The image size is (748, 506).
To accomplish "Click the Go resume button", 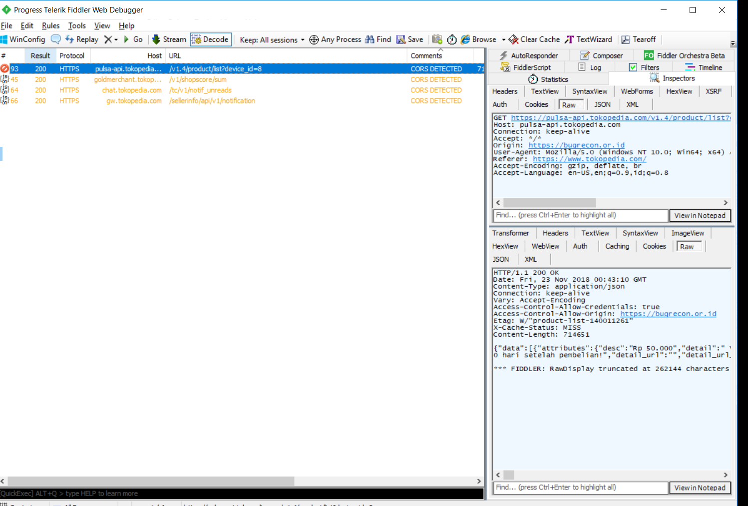I will point(133,39).
